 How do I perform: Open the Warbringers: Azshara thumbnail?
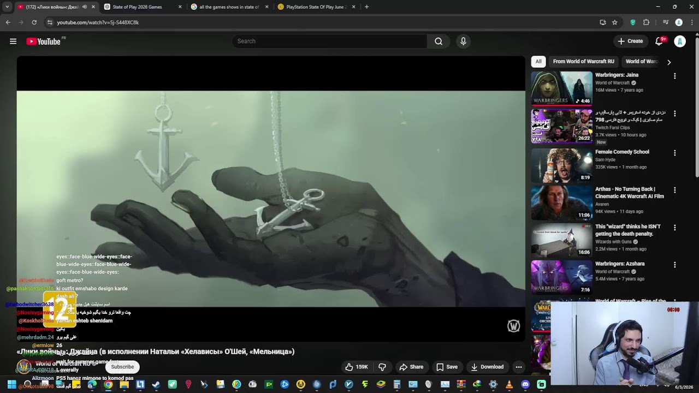561,277
